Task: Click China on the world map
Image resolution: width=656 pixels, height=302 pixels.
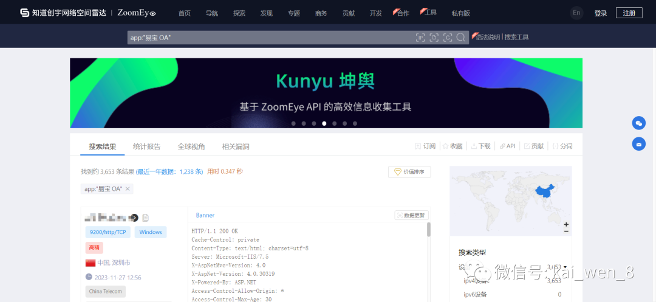Action: (x=544, y=191)
